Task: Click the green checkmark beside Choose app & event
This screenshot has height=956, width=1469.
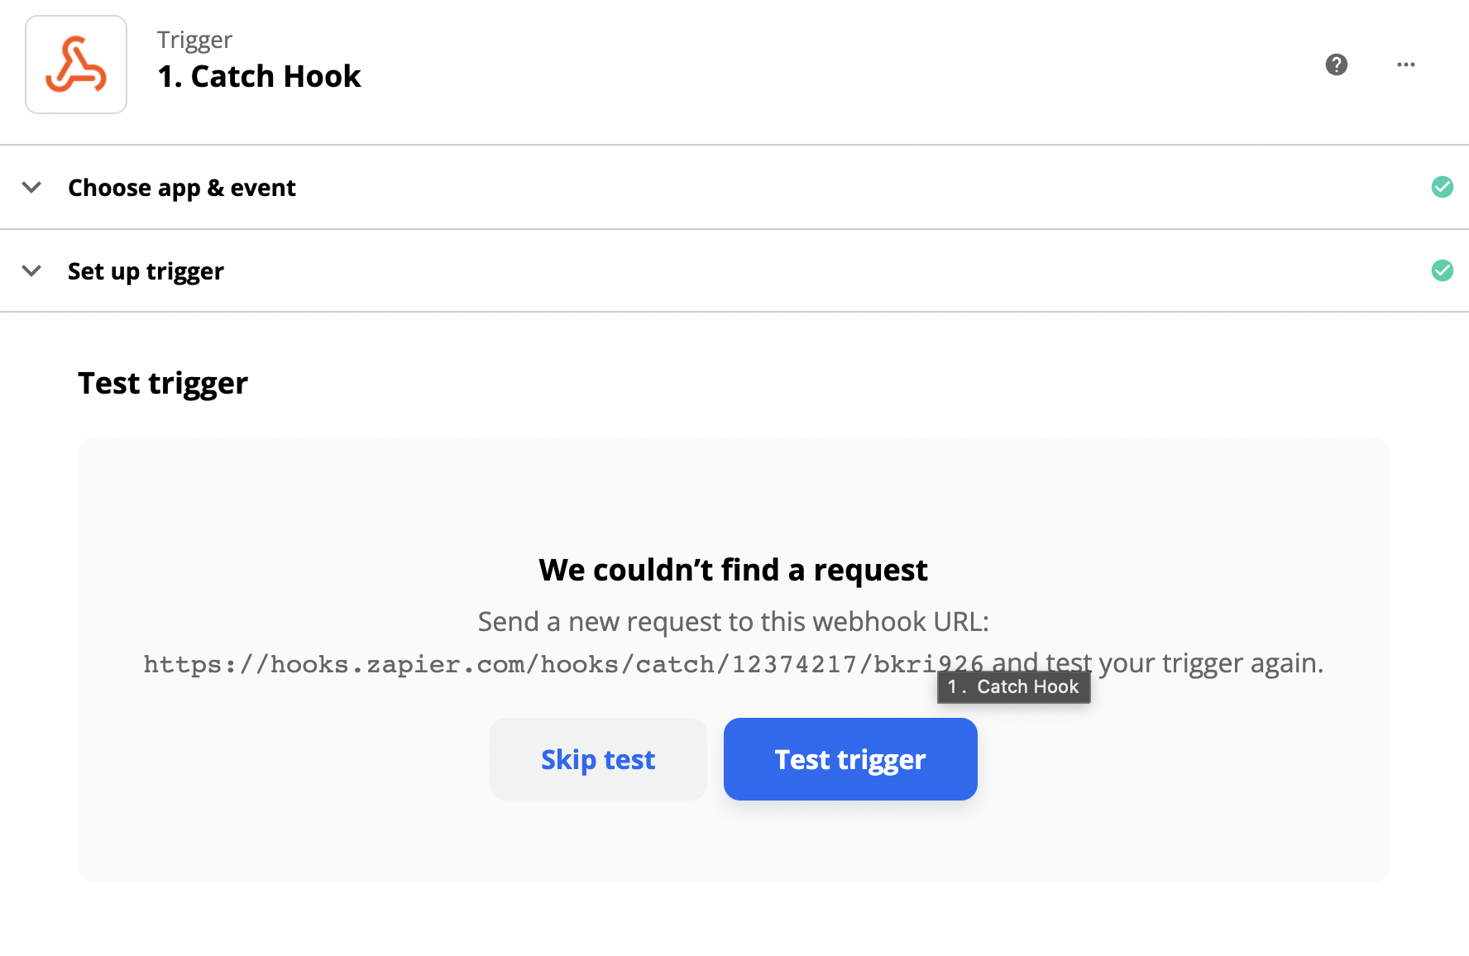Action: [1443, 187]
